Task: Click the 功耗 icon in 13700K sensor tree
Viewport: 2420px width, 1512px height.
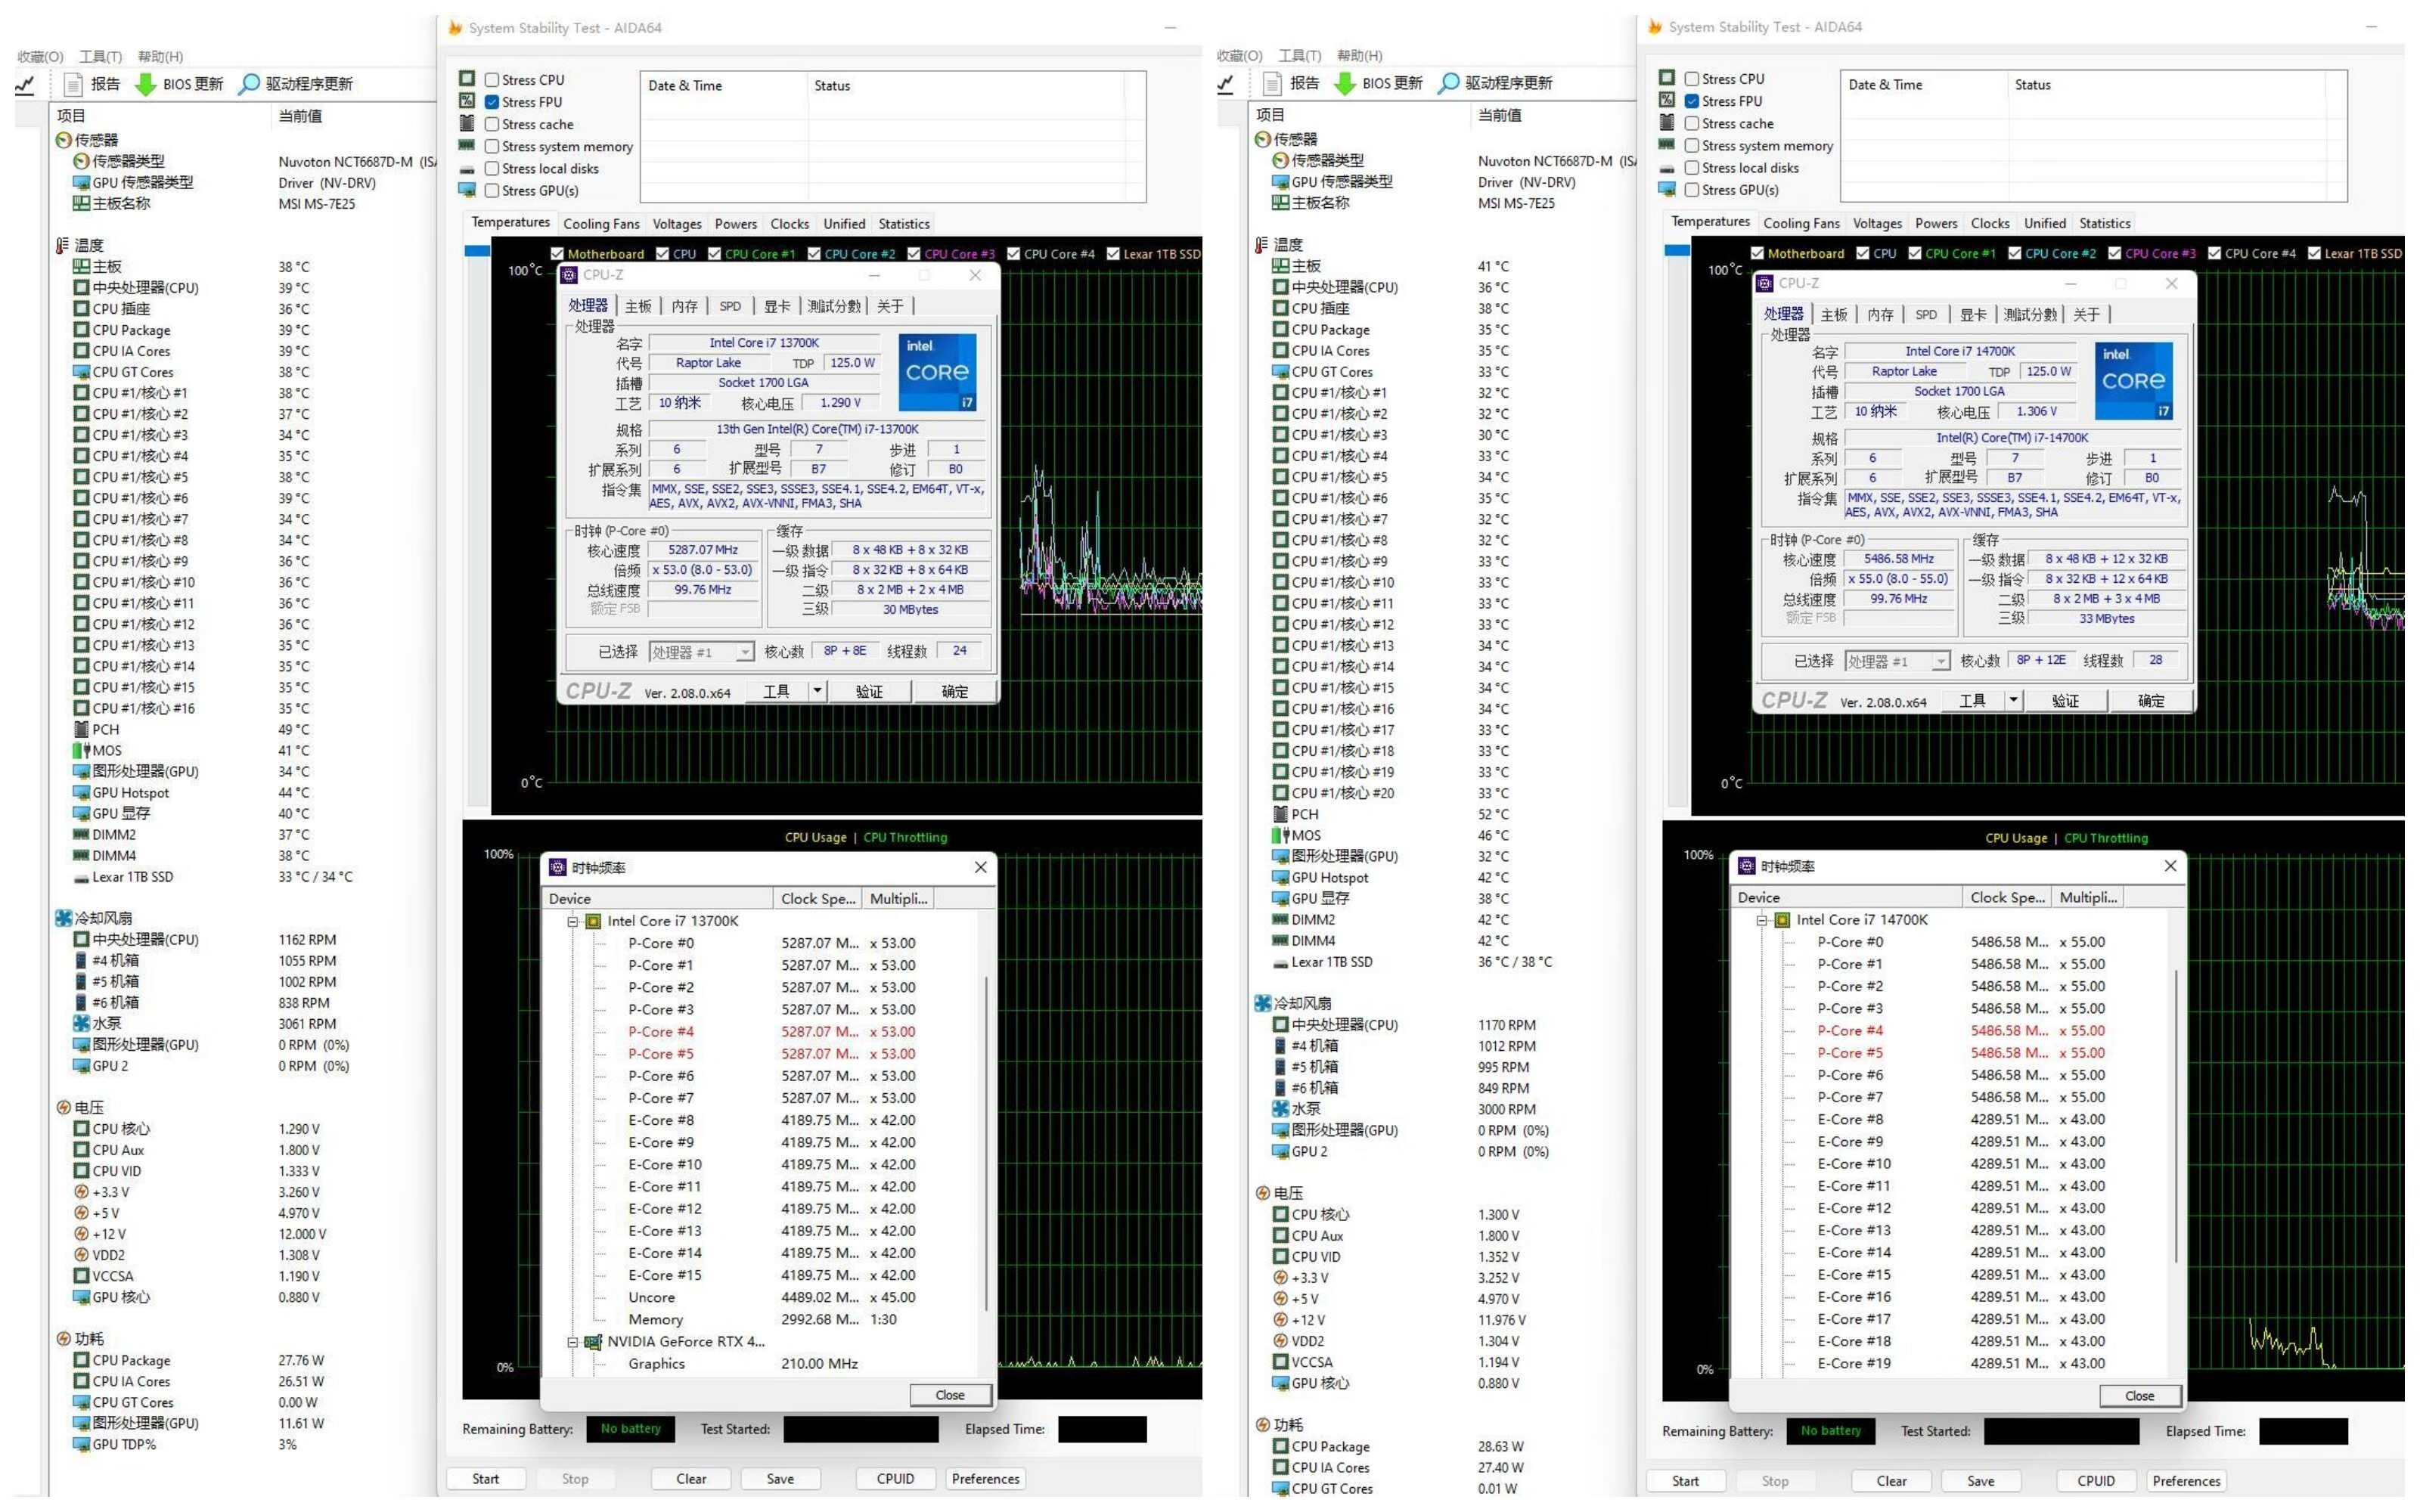Action: 63,1339
